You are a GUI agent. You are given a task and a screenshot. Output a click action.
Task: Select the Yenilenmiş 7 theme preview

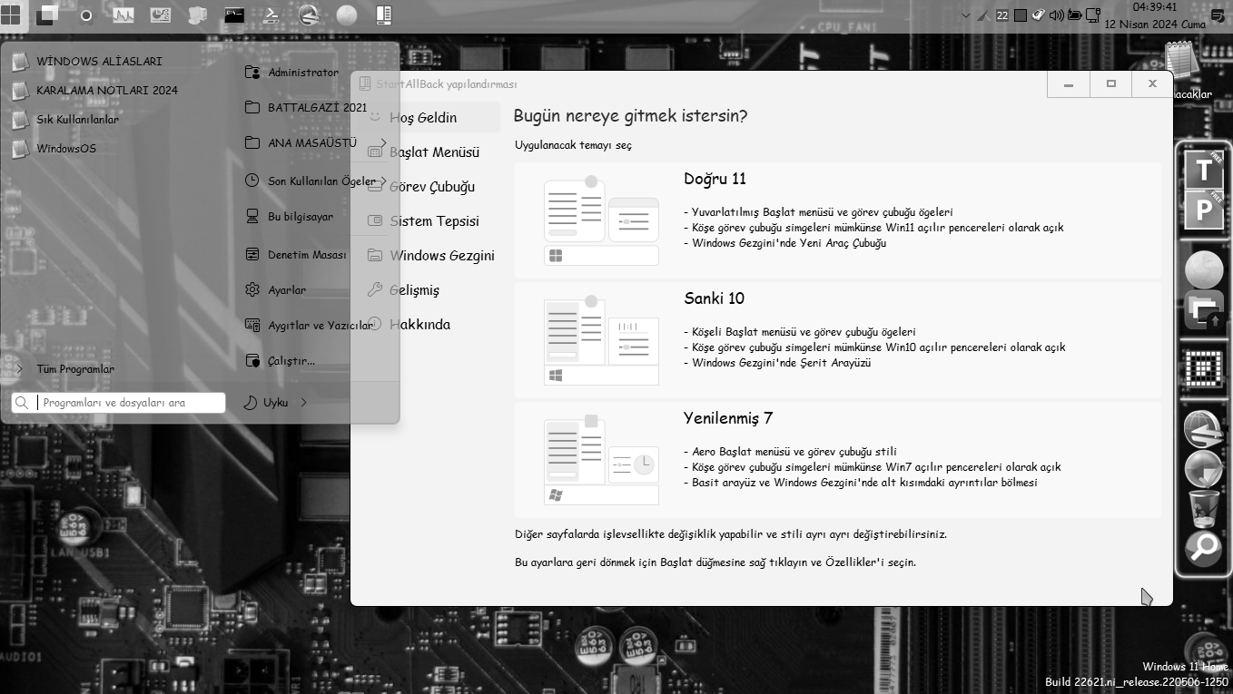tap(601, 460)
